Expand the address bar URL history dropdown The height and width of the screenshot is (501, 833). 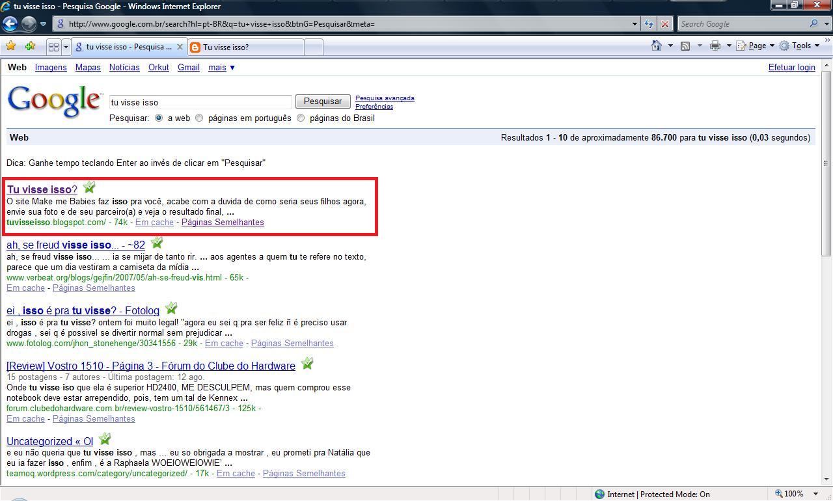point(635,24)
